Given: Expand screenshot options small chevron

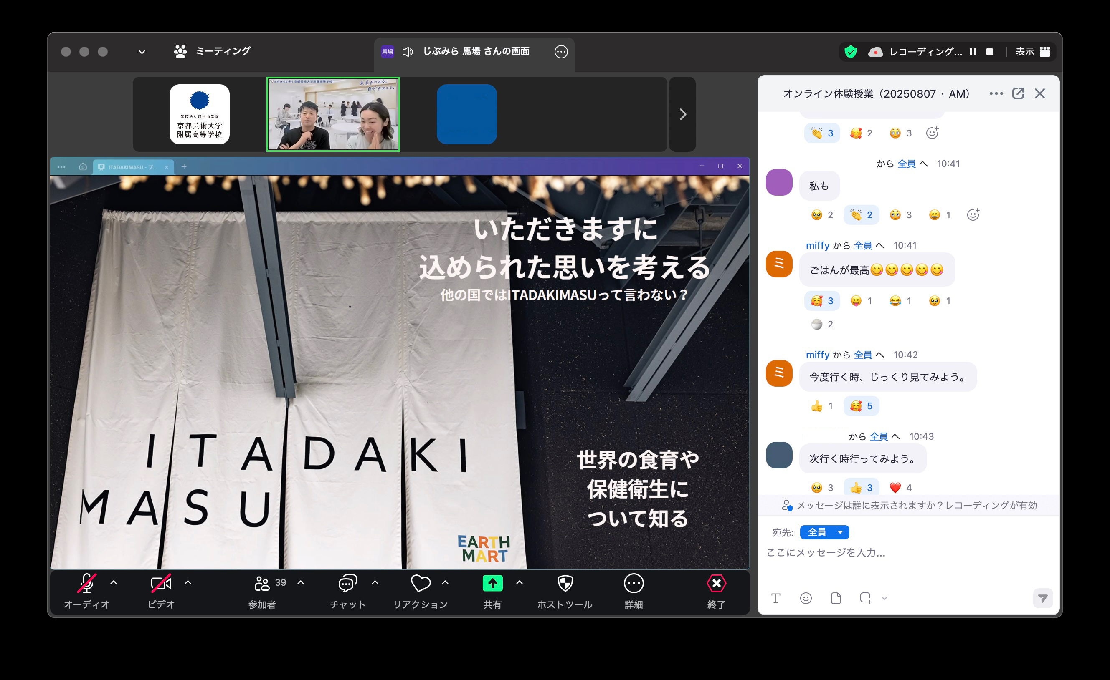Looking at the screenshot, I should [x=884, y=599].
